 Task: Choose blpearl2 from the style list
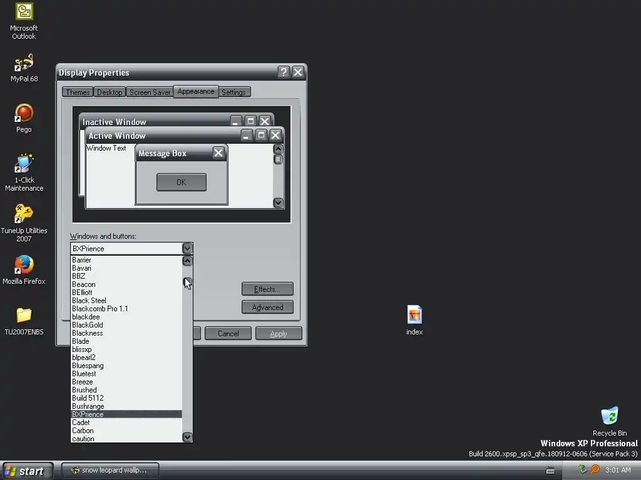pos(126,357)
